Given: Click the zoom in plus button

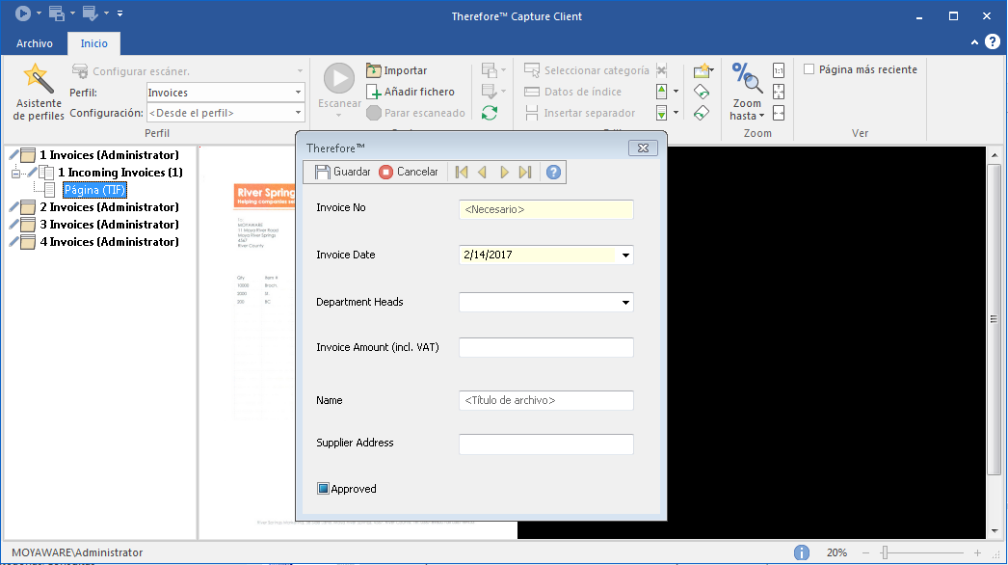Looking at the screenshot, I should coord(977,552).
